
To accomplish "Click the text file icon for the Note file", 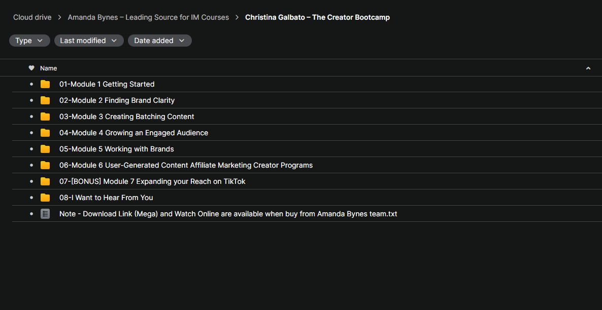I will tap(45, 214).
